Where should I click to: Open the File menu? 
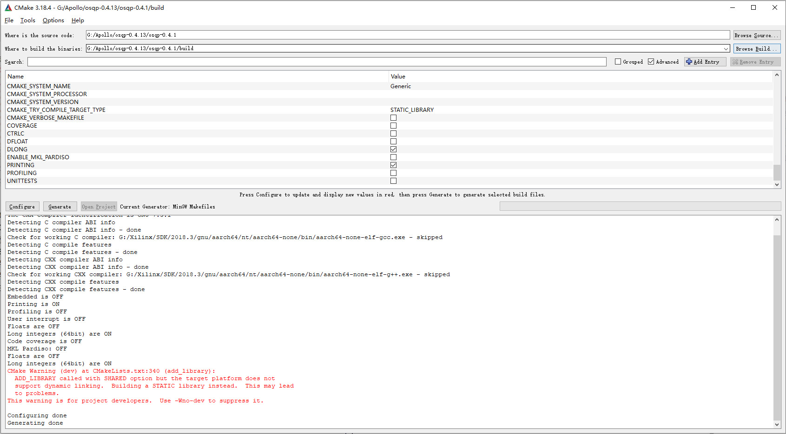(9, 20)
